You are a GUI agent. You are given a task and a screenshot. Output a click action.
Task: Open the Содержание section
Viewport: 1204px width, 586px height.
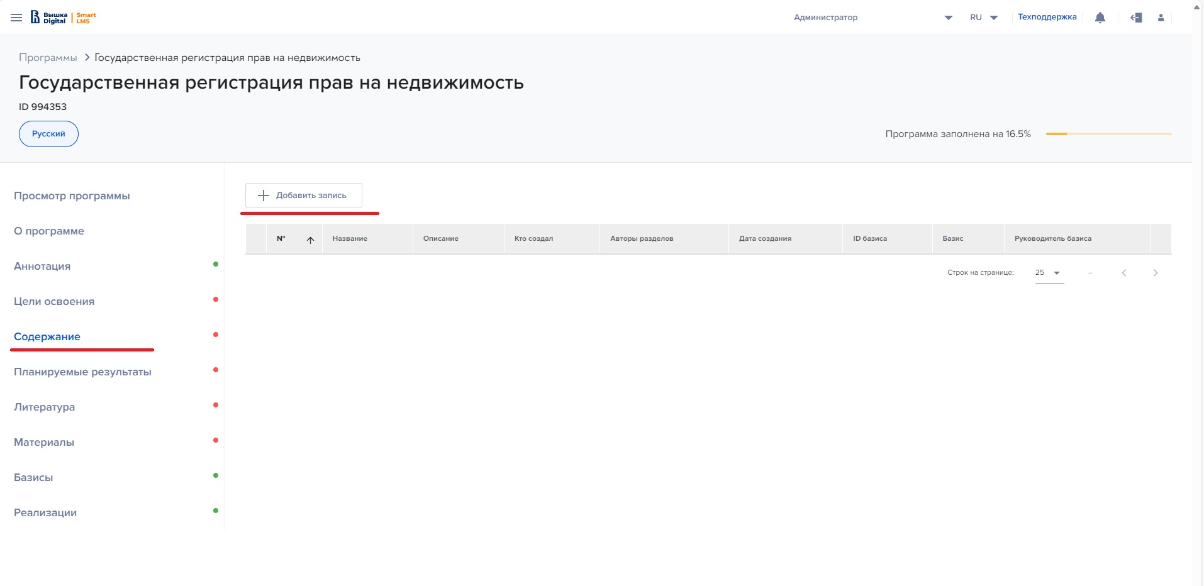(47, 336)
